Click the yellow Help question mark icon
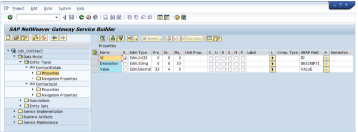This screenshot has width=358, height=132. click(x=177, y=17)
